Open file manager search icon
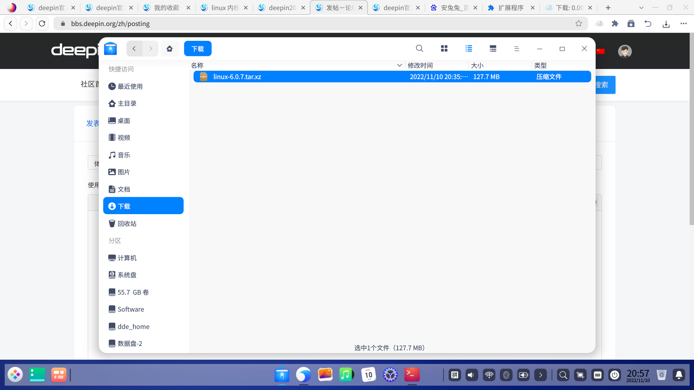The image size is (694, 390). pyautogui.click(x=419, y=48)
